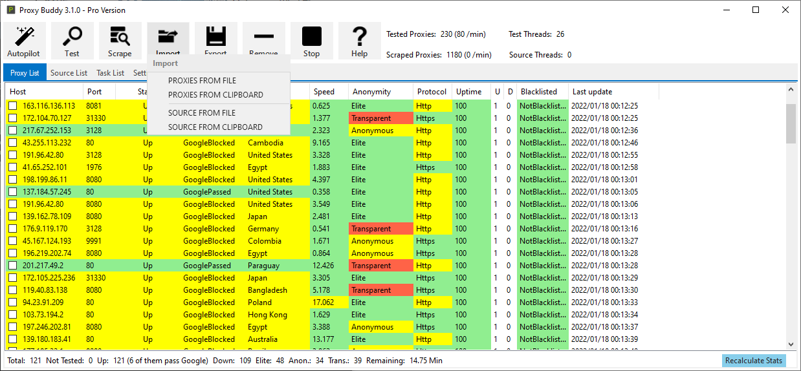The height and width of the screenshot is (371, 801).
Task: Choose PROXIES FROM FILE in Import menu
Action: click(202, 81)
